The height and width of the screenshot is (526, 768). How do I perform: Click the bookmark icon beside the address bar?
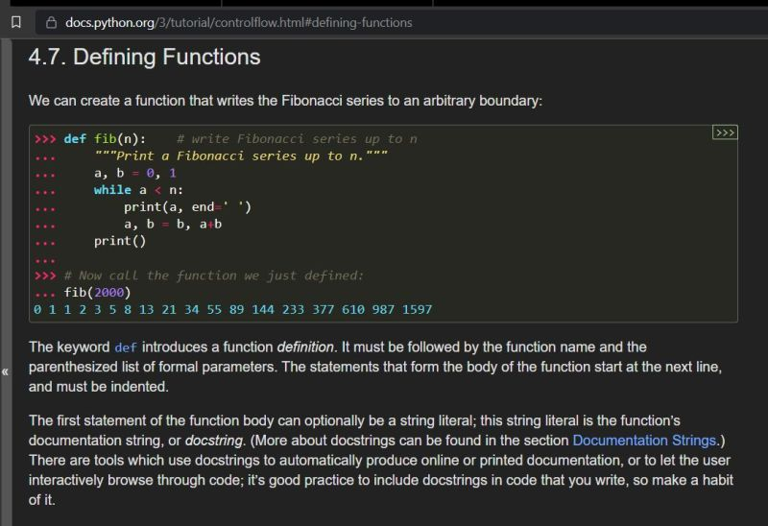tap(15, 21)
